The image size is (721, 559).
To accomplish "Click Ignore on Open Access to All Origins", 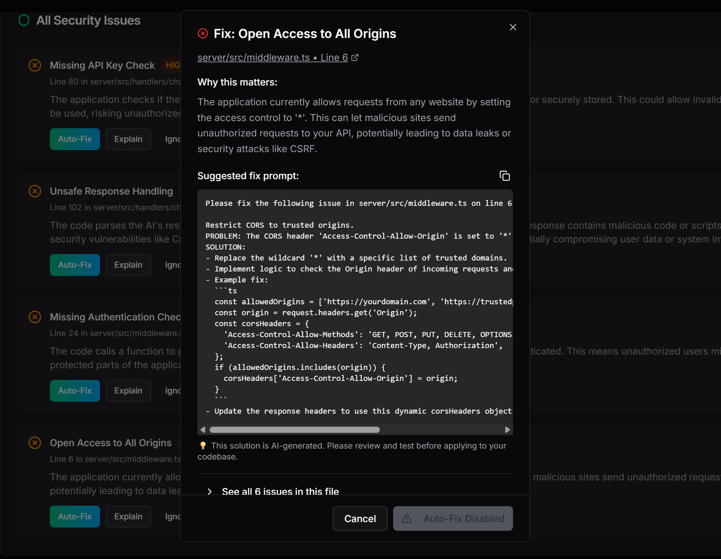I will [x=173, y=517].
